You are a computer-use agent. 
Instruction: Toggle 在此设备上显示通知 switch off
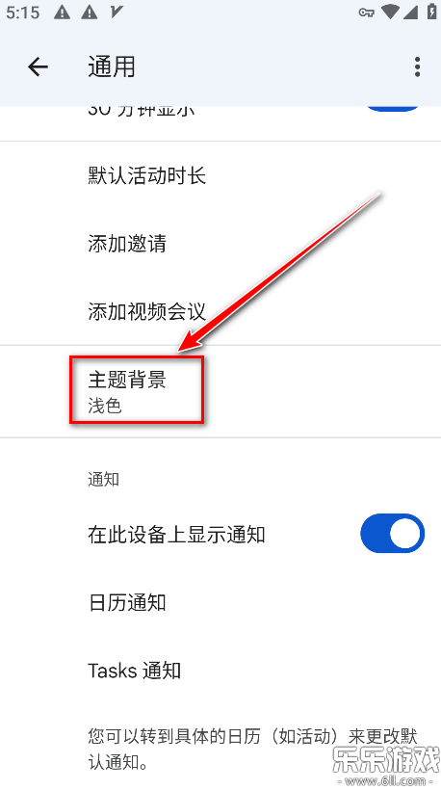click(x=392, y=533)
